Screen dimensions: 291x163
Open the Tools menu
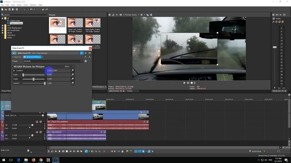(25, 5)
